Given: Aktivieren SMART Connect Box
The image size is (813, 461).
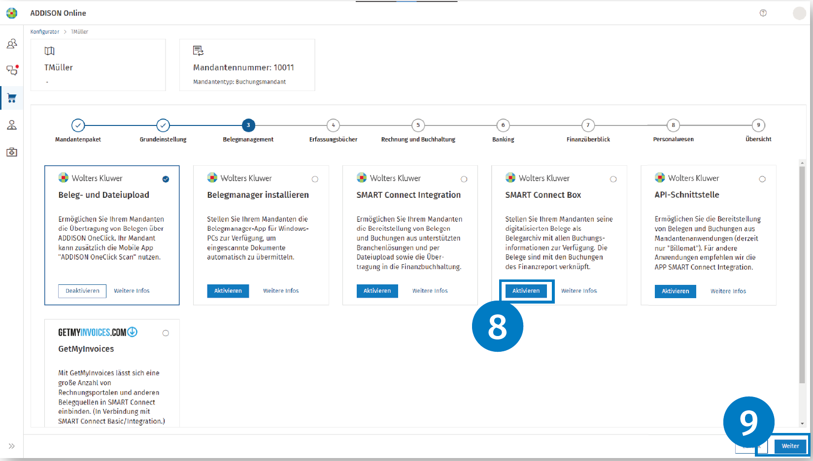Looking at the screenshot, I should click(526, 291).
